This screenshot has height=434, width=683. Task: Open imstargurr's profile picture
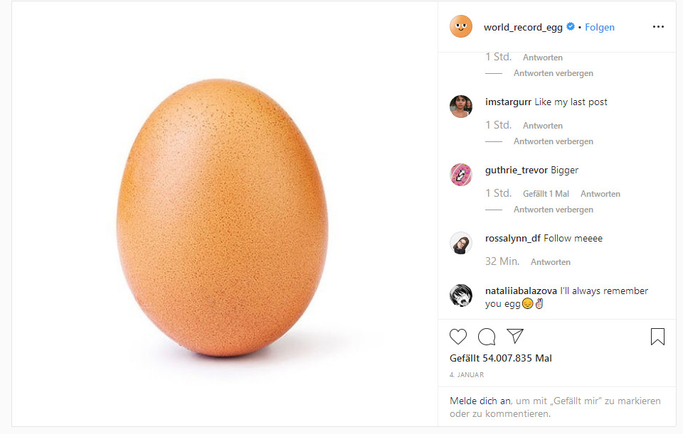point(461,107)
